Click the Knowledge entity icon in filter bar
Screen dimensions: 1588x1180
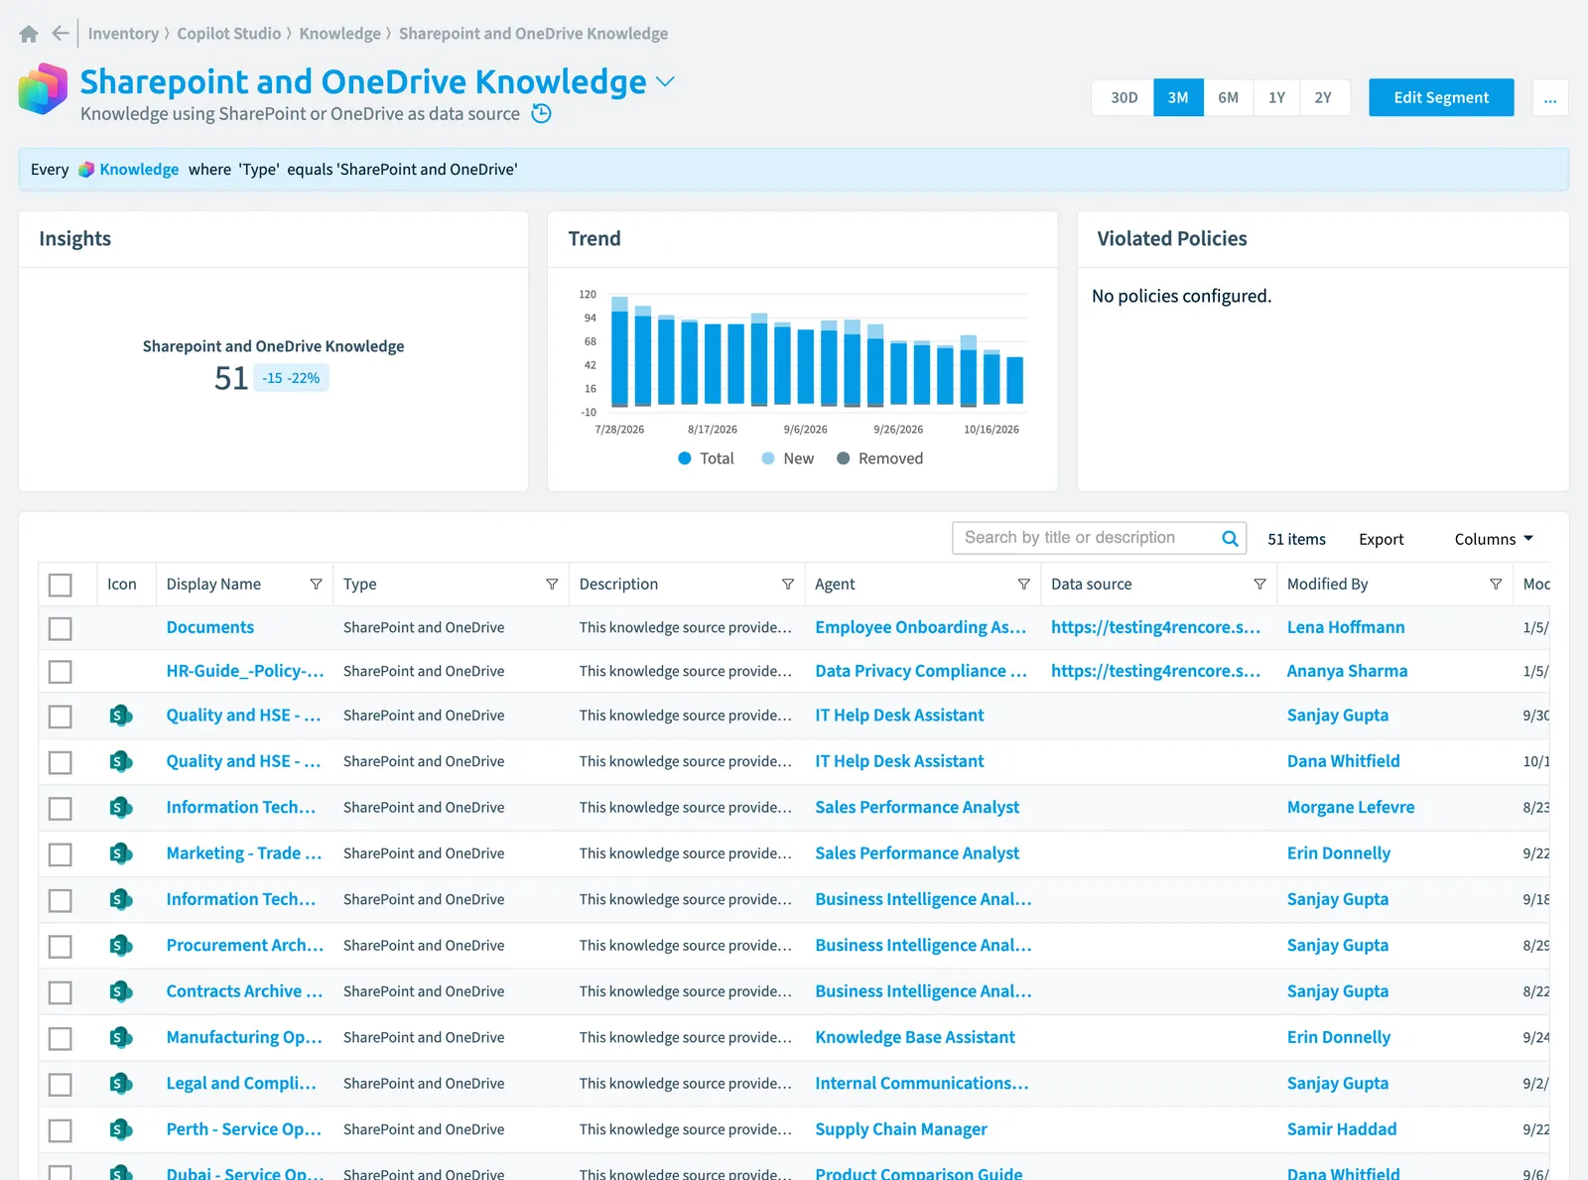(x=86, y=170)
